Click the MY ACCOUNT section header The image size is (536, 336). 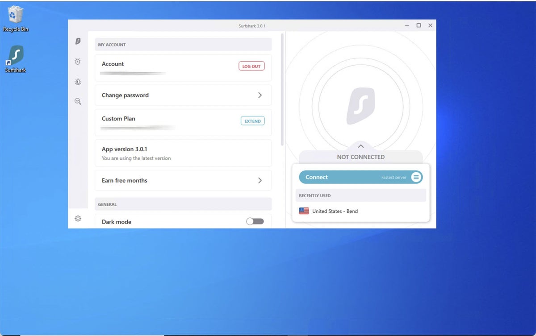(183, 45)
